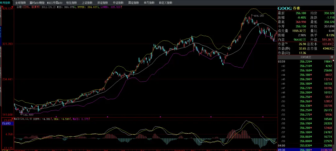Viewport: 336px width, 151px height.
Task: Click the 分时成交 panel header
Action: click(x=306, y=57)
